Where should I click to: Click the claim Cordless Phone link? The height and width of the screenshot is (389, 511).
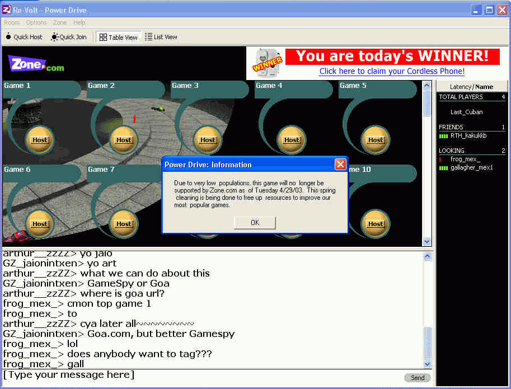(392, 71)
